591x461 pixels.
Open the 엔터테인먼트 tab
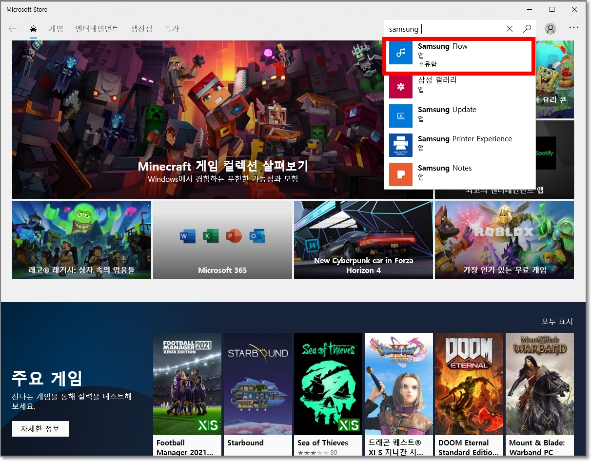coord(97,29)
